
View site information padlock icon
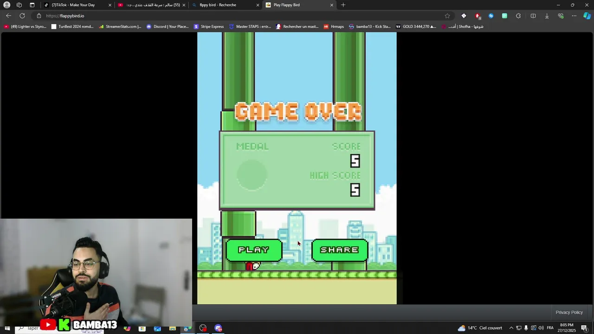tap(39, 16)
